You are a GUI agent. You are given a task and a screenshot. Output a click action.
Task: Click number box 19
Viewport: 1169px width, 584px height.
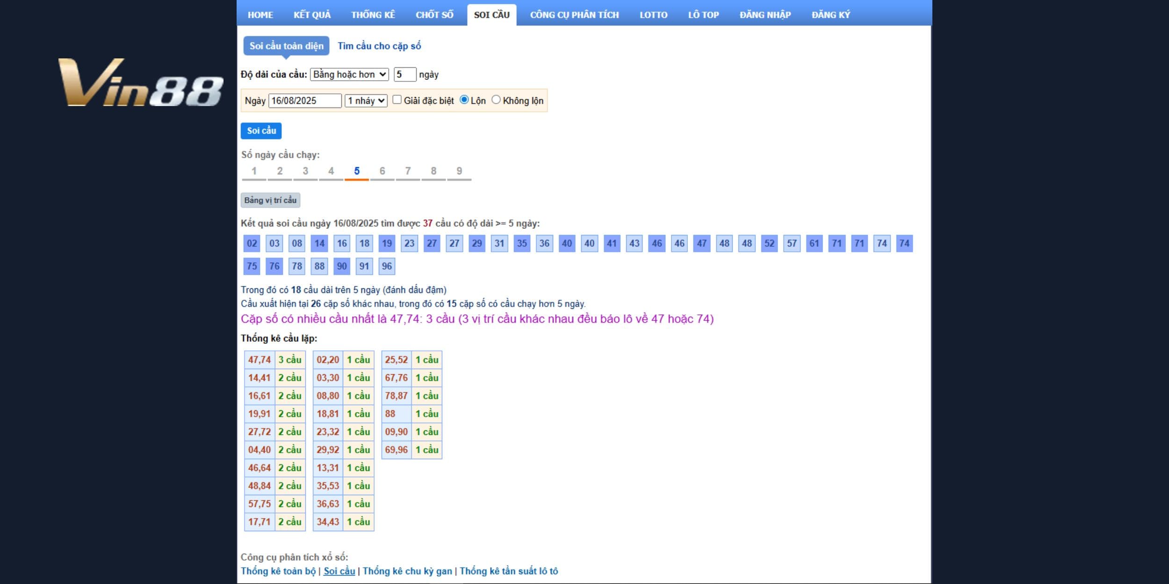[387, 243]
